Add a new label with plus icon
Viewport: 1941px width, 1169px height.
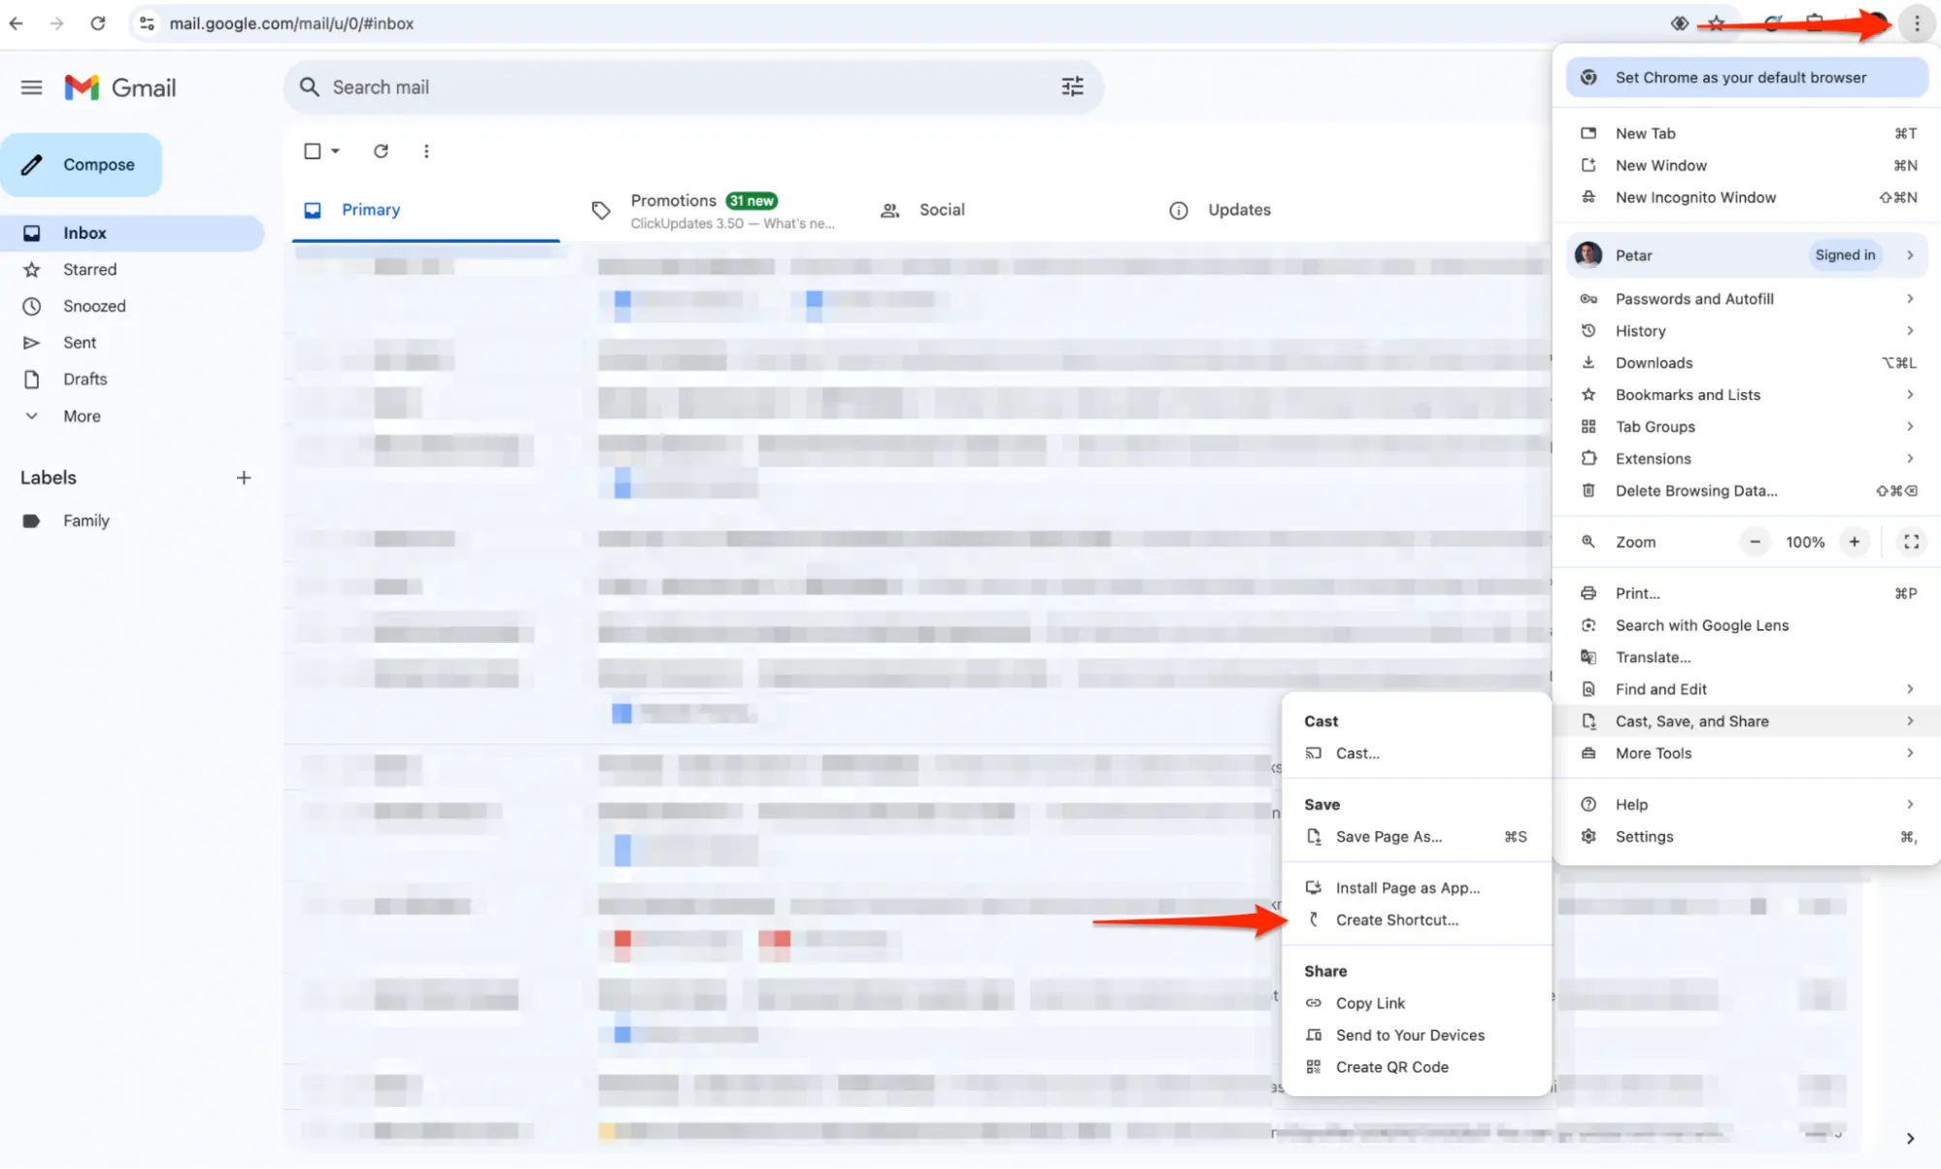(244, 477)
